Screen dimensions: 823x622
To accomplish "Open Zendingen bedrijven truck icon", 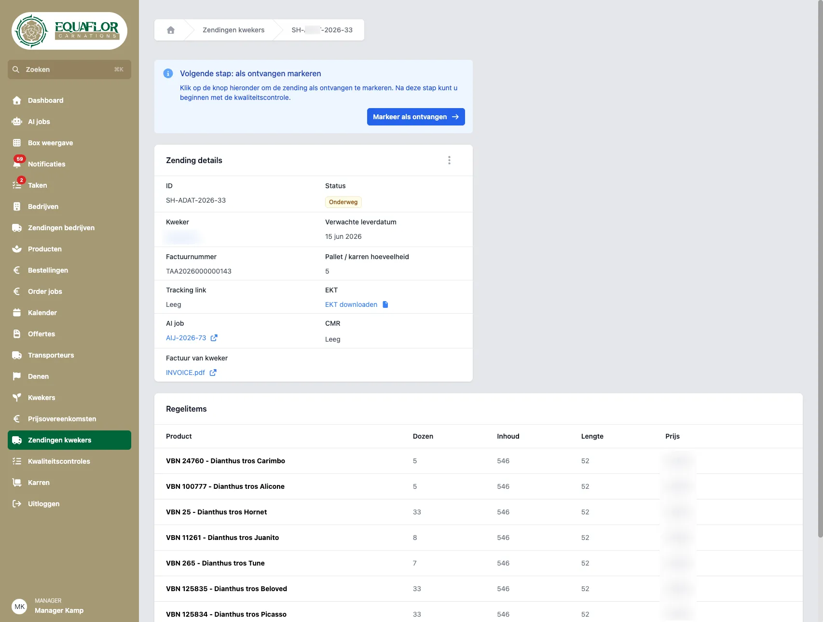I will point(17,228).
